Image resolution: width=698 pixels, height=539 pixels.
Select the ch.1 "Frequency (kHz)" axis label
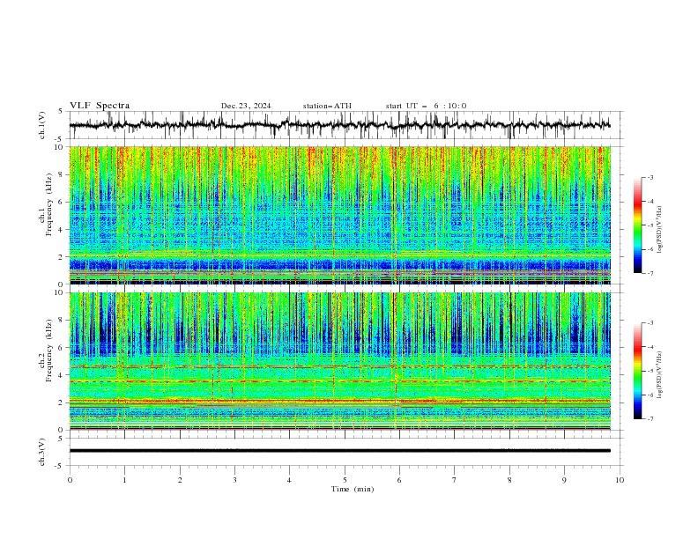click(x=49, y=205)
